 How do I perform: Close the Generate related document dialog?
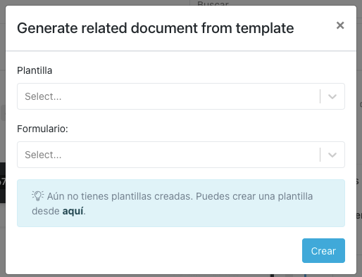(340, 25)
